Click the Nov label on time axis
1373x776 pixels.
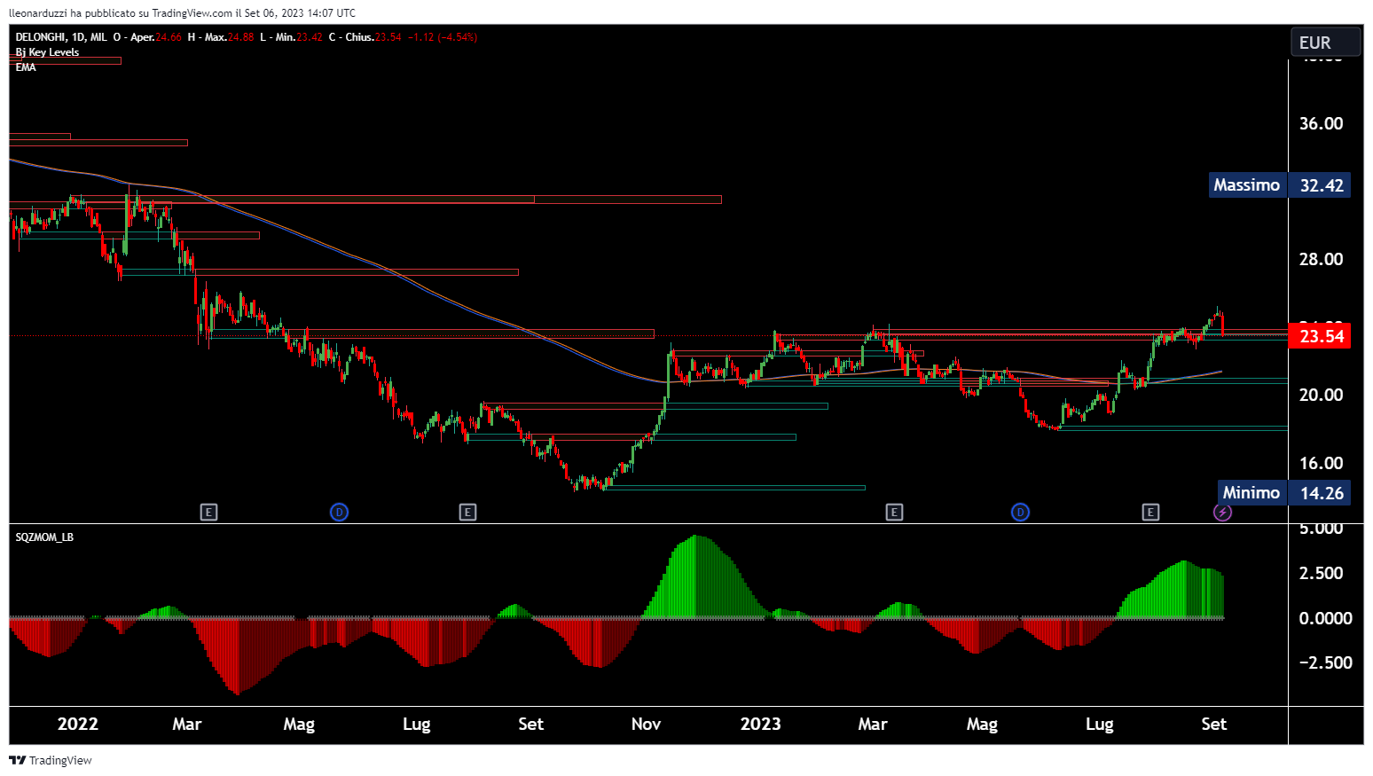646,724
